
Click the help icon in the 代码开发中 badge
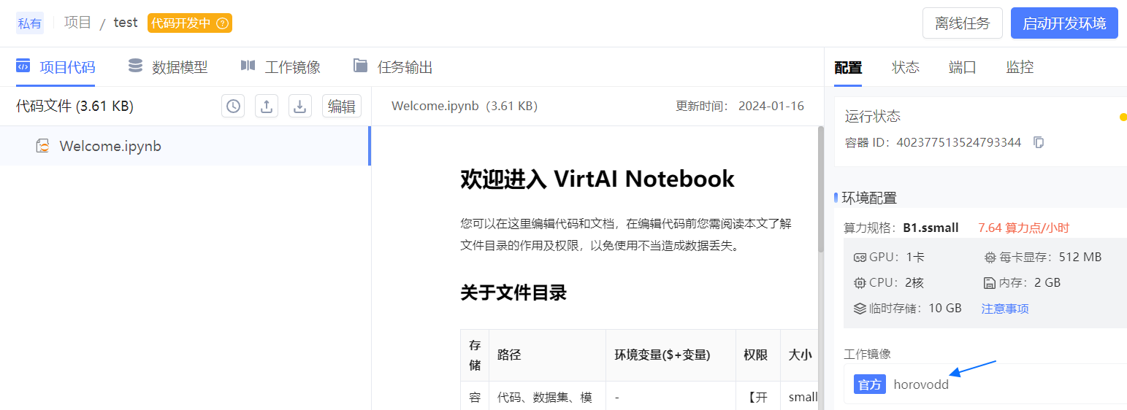(x=223, y=23)
